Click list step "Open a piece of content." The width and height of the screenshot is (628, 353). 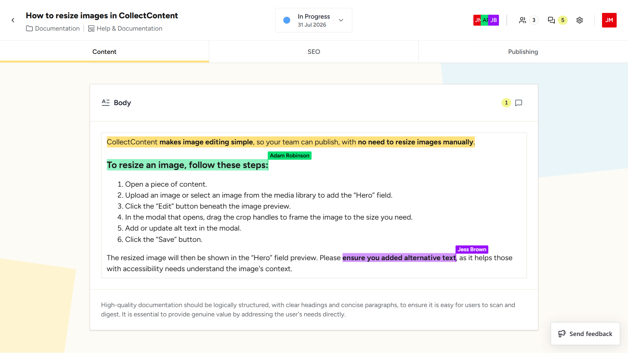[166, 184]
